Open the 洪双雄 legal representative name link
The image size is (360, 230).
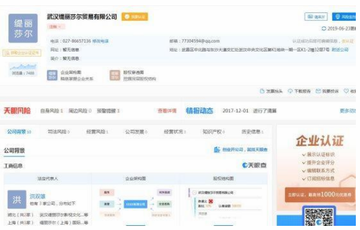[37, 196]
